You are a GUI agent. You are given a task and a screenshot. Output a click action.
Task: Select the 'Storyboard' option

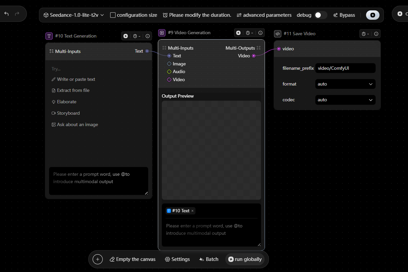click(x=65, y=113)
